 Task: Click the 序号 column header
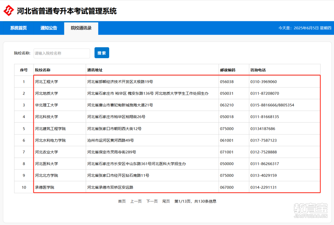coord(24,70)
